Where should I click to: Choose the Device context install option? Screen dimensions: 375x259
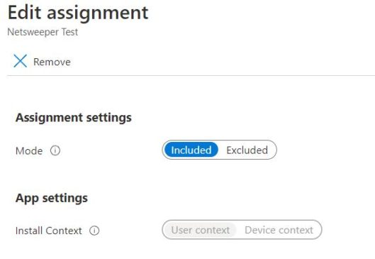(x=279, y=230)
